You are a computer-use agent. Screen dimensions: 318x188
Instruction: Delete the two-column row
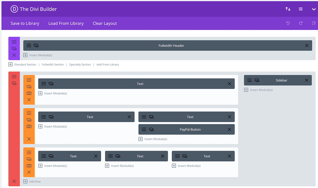[29, 139]
